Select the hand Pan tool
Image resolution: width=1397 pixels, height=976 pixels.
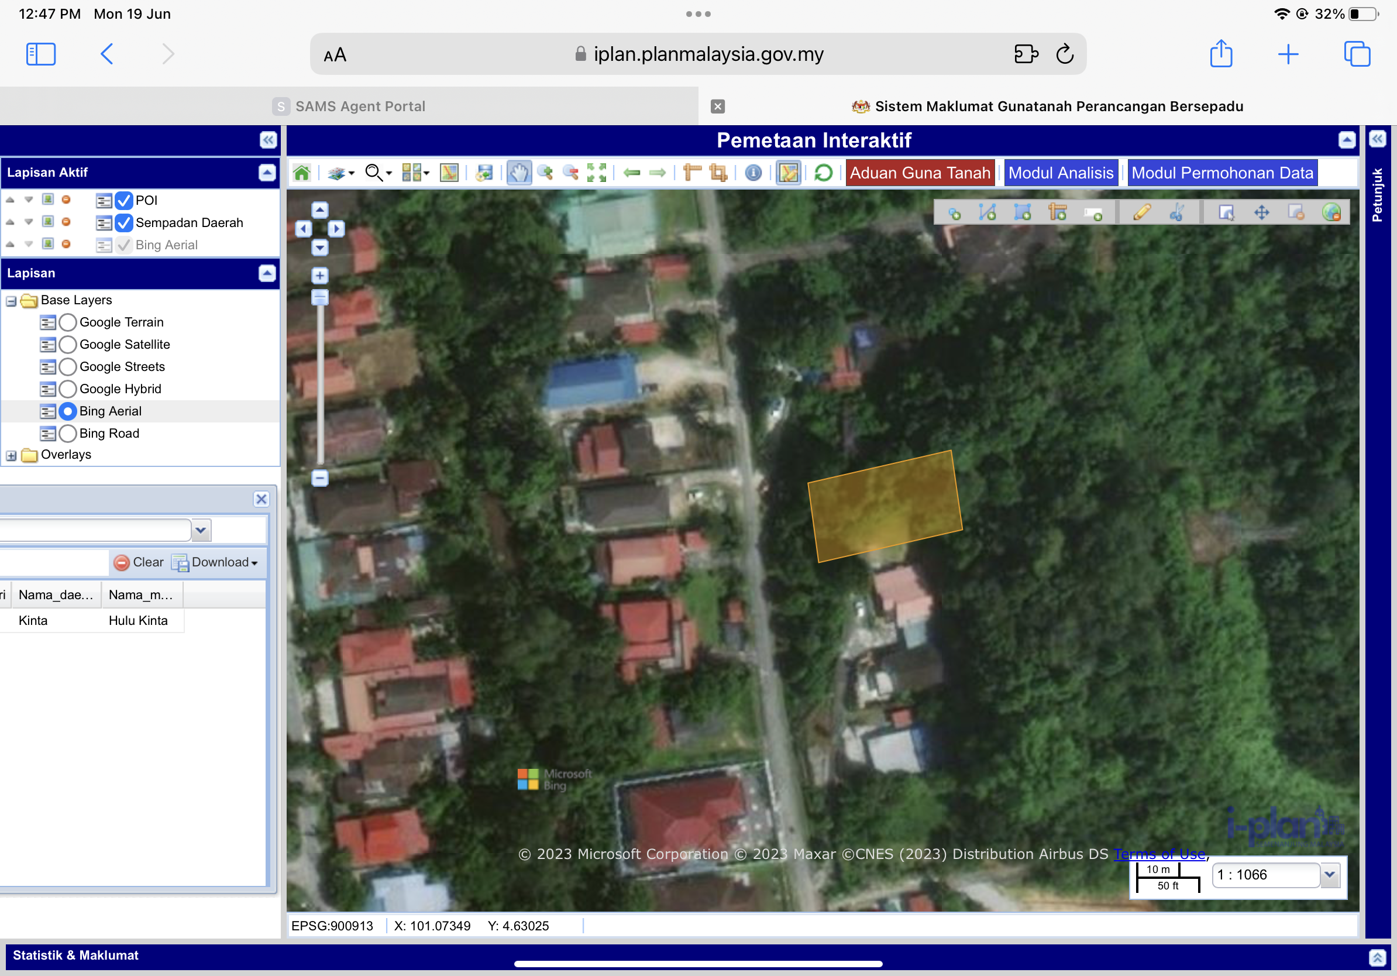(518, 173)
